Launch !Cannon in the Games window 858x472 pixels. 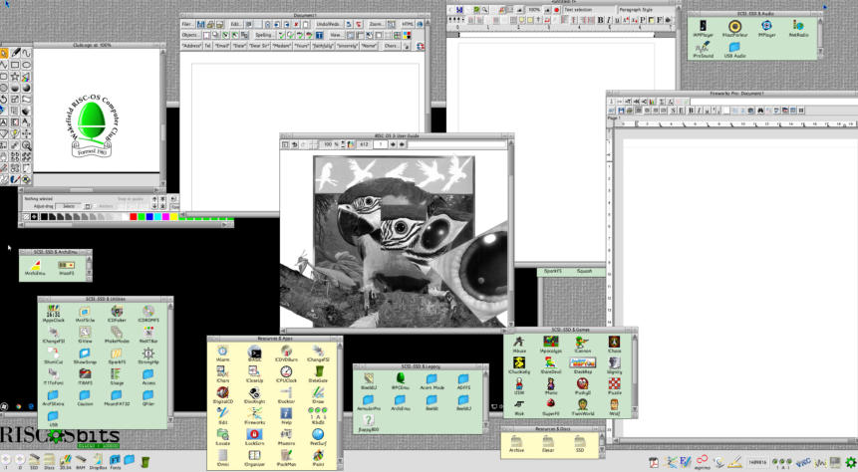coord(583,344)
